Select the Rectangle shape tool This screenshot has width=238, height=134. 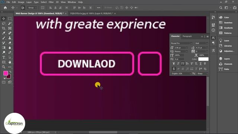(4, 62)
